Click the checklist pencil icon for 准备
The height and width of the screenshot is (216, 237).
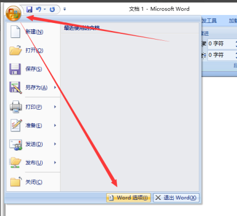pos(16,125)
